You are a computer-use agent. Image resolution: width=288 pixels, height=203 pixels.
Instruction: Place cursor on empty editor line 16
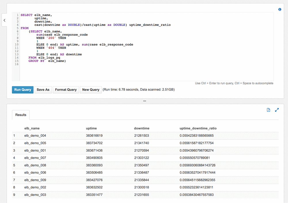point(58,64)
